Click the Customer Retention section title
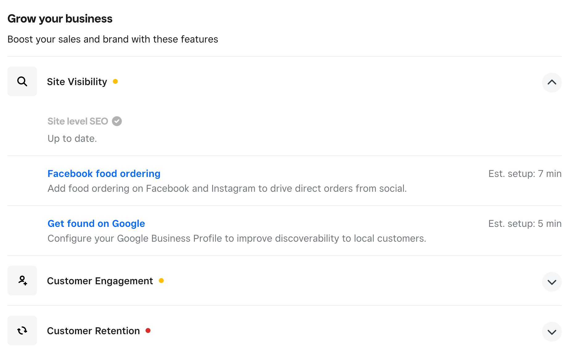 pyautogui.click(x=93, y=331)
